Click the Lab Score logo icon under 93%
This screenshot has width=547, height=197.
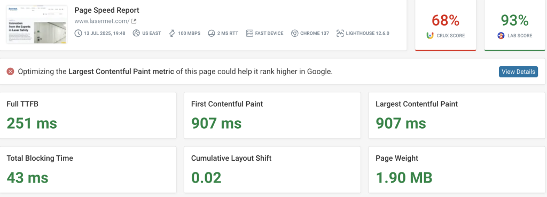coord(501,36)
